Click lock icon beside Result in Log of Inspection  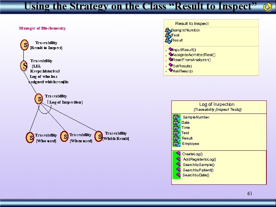tap(177, 138)
